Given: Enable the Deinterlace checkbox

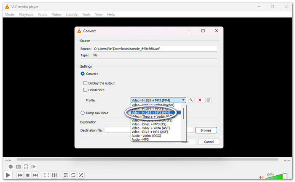Looking at the screenshot, I should 85,90.
